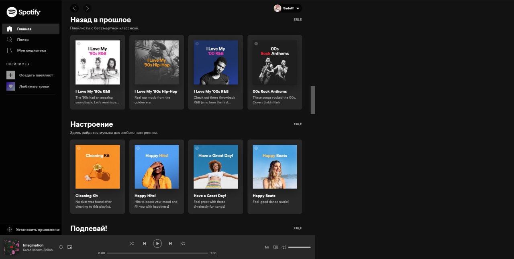Skip to previous track
Image resolution: width=514 pixels, height=259 pixels.
145,243
